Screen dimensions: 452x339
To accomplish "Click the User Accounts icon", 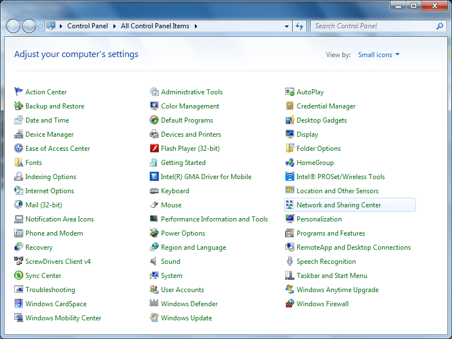I will 154,289.
